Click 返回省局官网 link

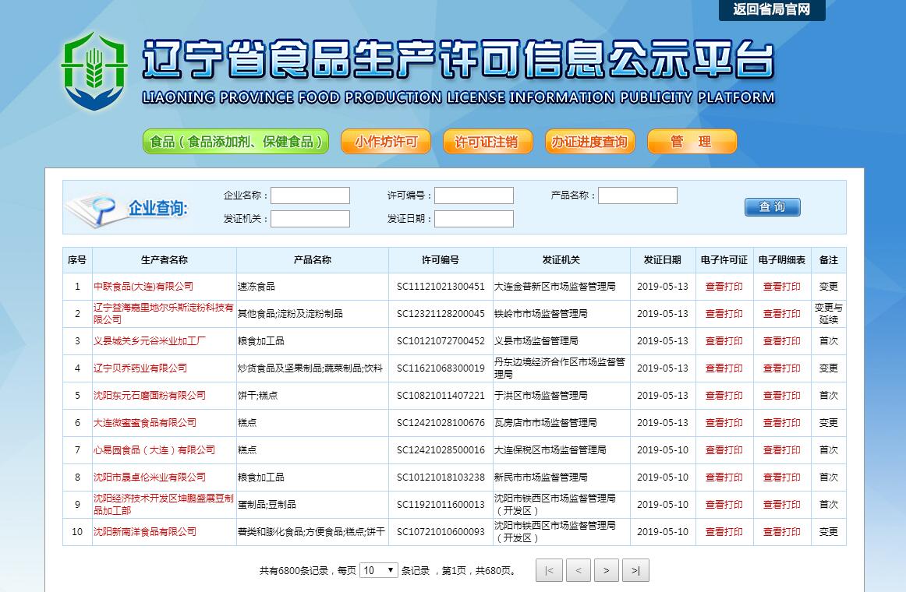click(x=771, y=9)
